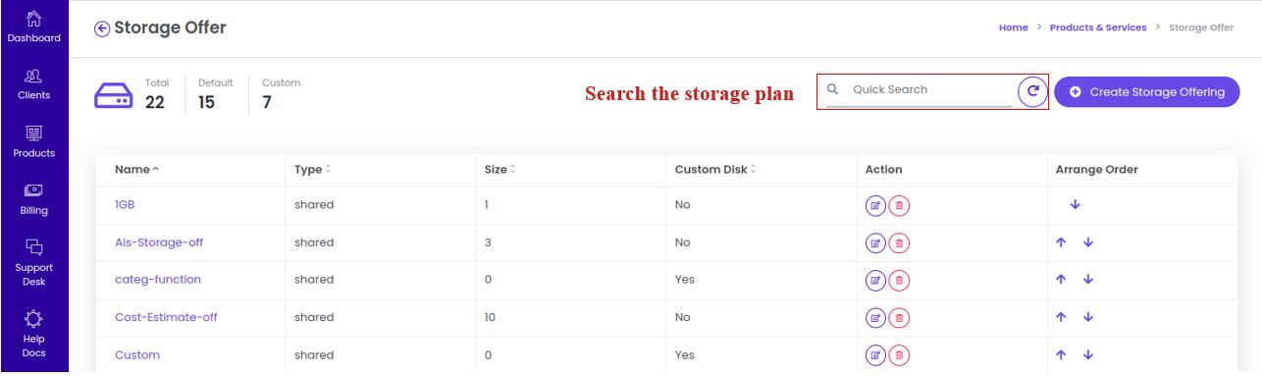
Task: Sort table by Size column
Action: click(x=500, y=170)
